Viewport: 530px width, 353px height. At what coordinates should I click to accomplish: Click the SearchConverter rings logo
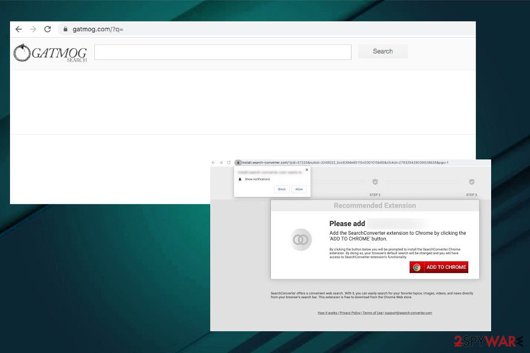(x=300, y=239)
